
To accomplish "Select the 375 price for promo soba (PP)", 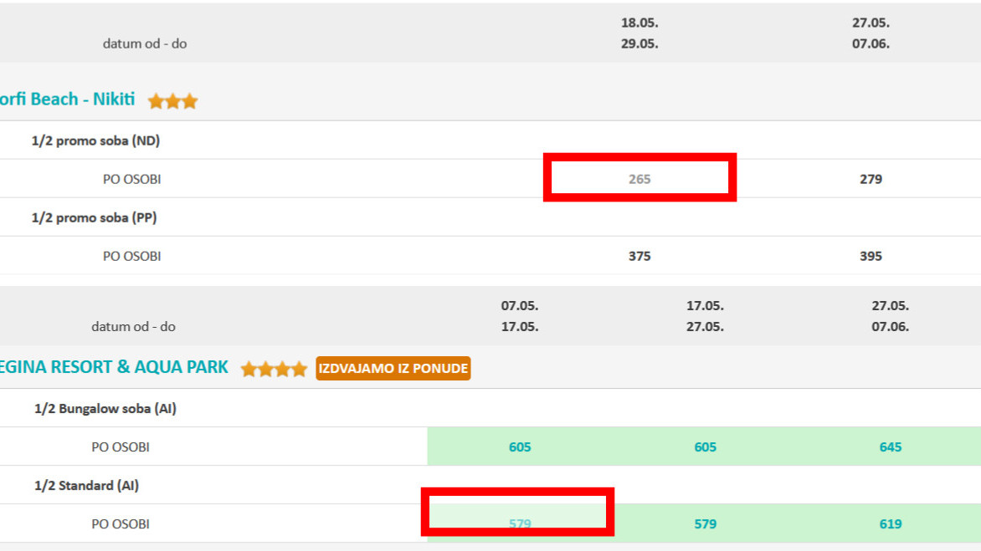I will coord(639,256).
